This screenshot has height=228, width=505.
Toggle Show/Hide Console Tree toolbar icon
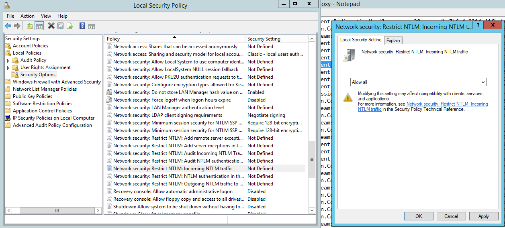click(x=39, y=26)
